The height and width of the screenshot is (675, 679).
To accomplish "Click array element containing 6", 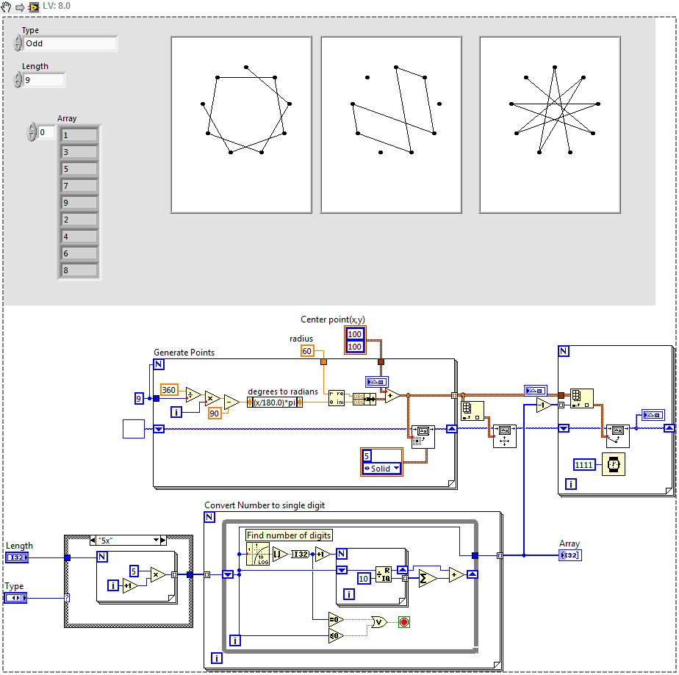I will [79, 253].
